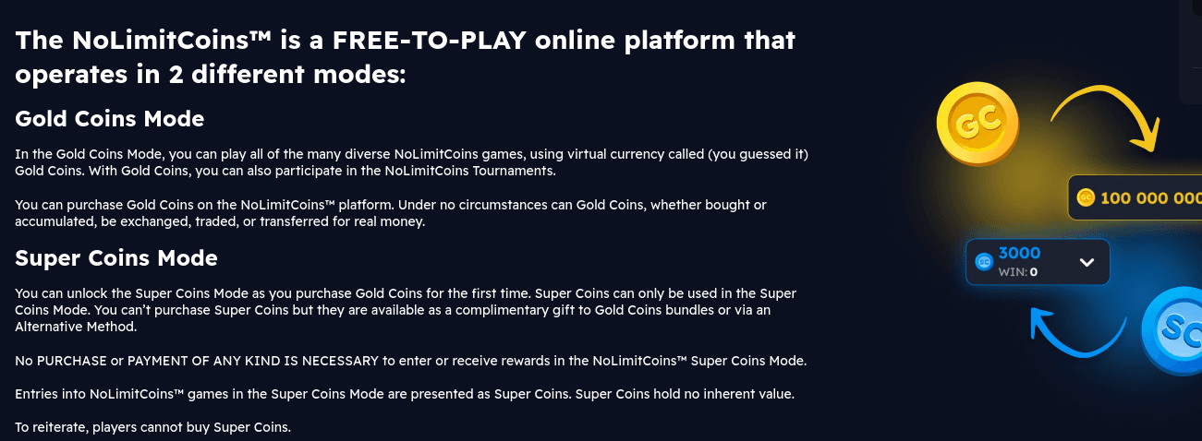Click the "In the Gold Coins Mode" paragraph
The height and width of the screenshot is (441, 1202).
(x=411, y=161)
